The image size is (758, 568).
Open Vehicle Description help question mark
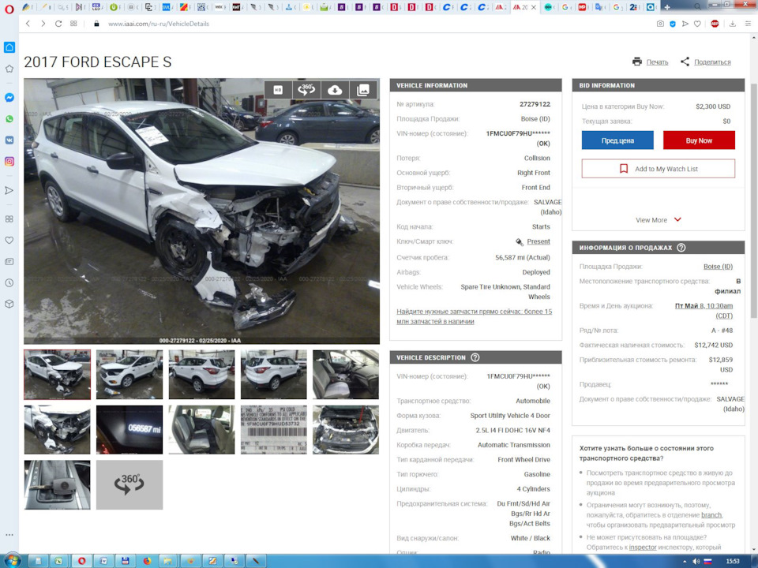pos(475,357)
